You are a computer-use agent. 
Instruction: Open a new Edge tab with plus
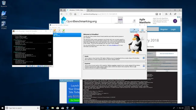88,10
